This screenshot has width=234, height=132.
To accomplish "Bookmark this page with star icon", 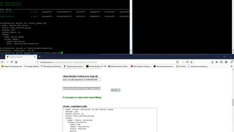I will pyautogui.click(x=191, y=62).
